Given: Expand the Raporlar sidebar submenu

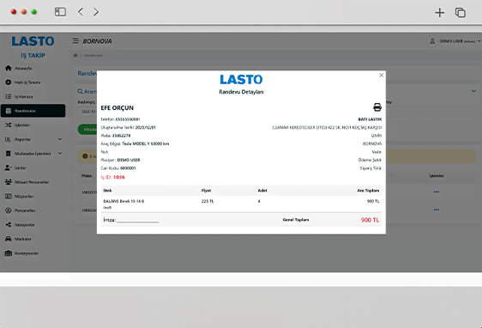Looking at the screenshot, I should [x=33, y=139].
